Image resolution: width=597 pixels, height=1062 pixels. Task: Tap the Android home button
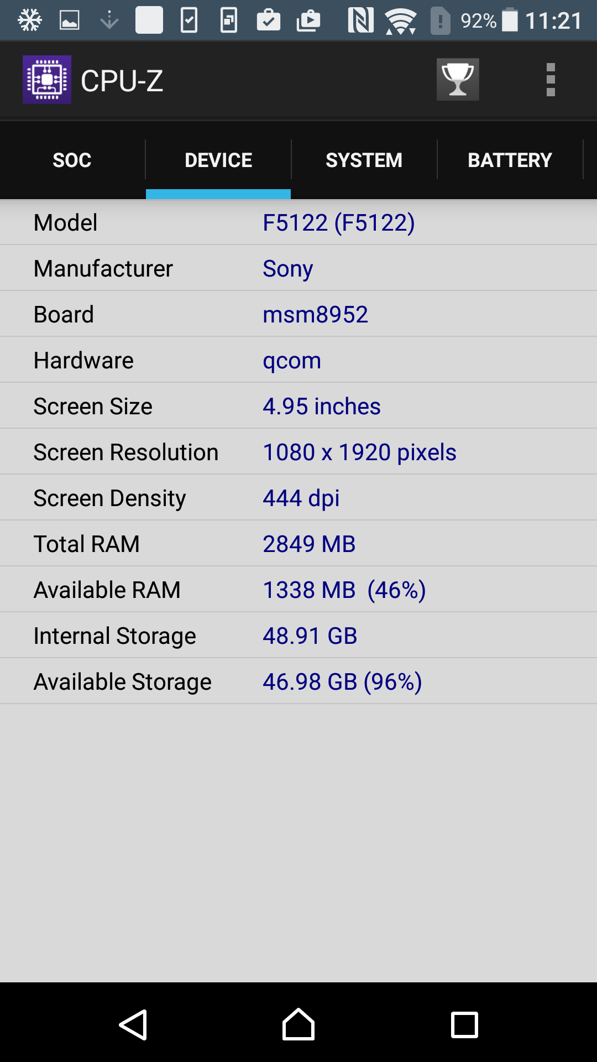[298, 1024]
